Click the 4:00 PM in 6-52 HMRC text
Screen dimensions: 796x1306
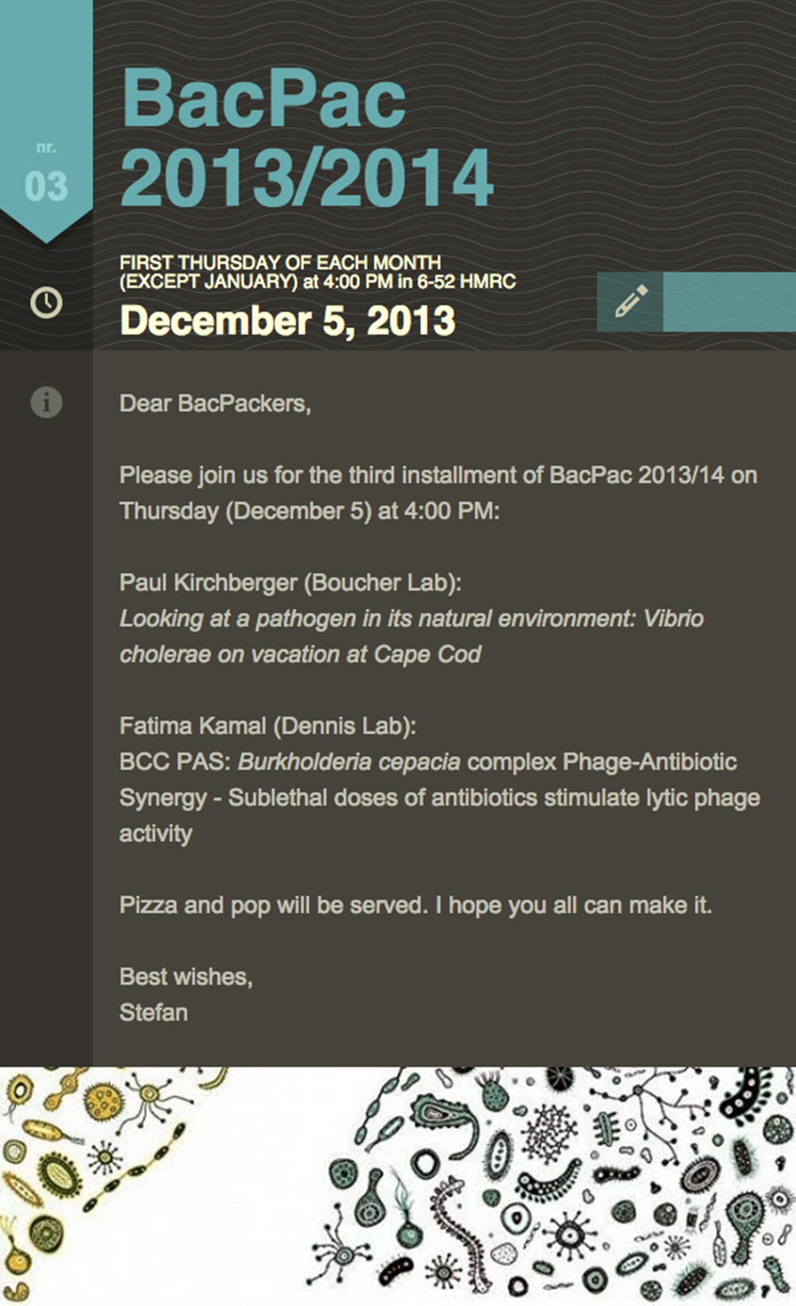pos(419,281)
